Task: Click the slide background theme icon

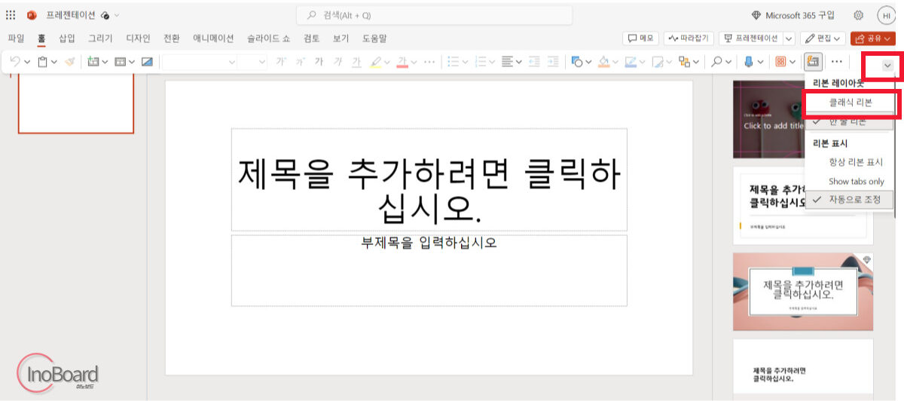Action: click(x=147, y=62)
